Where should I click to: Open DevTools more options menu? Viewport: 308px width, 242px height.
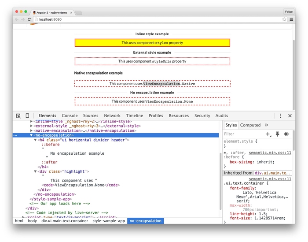pos(280,115)
